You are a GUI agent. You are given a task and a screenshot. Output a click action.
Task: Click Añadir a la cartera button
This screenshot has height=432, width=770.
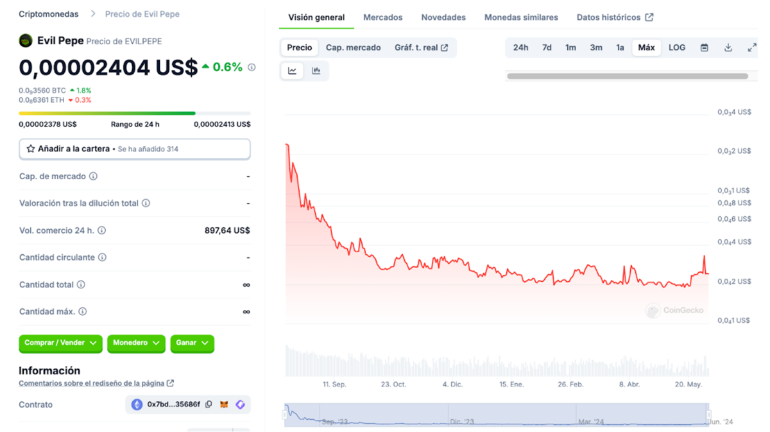134,149
